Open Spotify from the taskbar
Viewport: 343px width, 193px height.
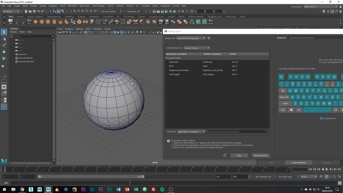tap(162, 189)
